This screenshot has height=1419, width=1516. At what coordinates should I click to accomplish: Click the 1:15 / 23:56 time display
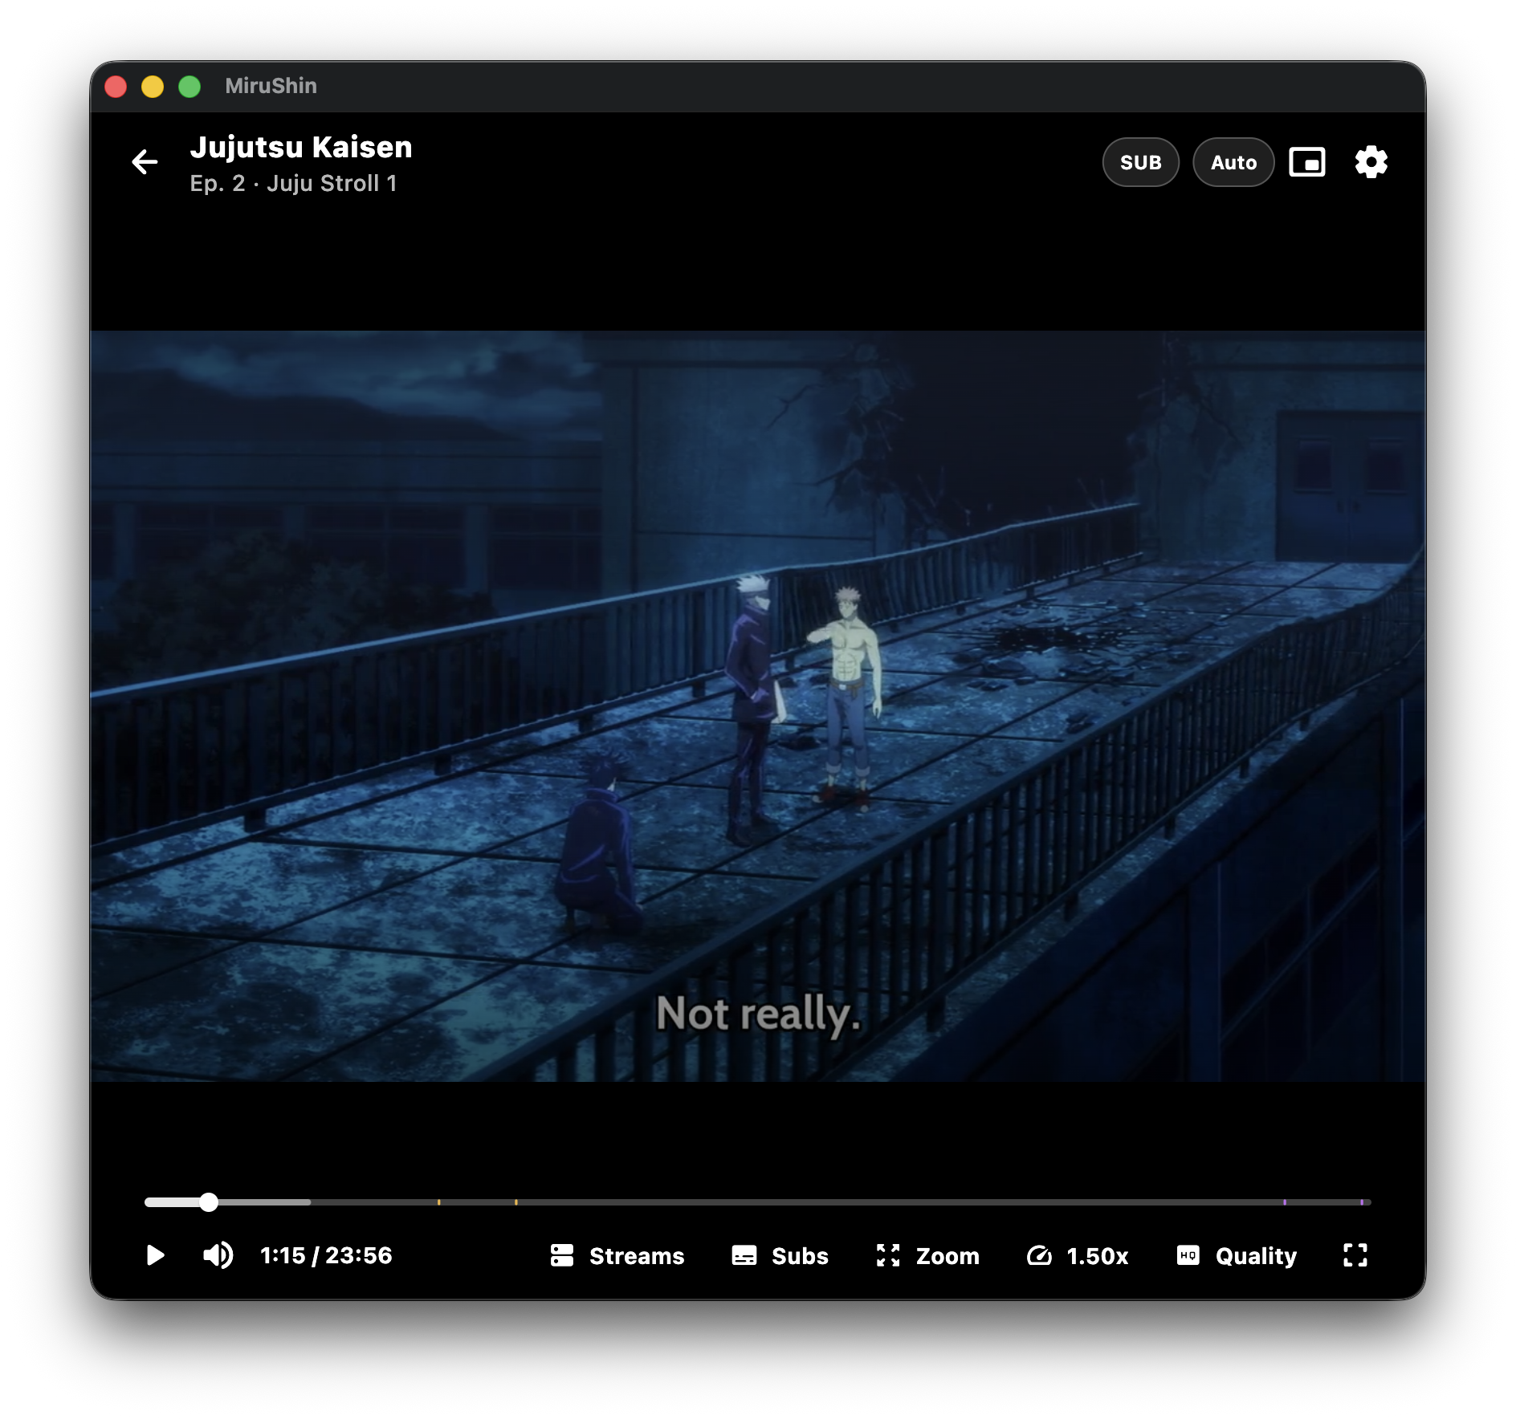(326, 1255)
